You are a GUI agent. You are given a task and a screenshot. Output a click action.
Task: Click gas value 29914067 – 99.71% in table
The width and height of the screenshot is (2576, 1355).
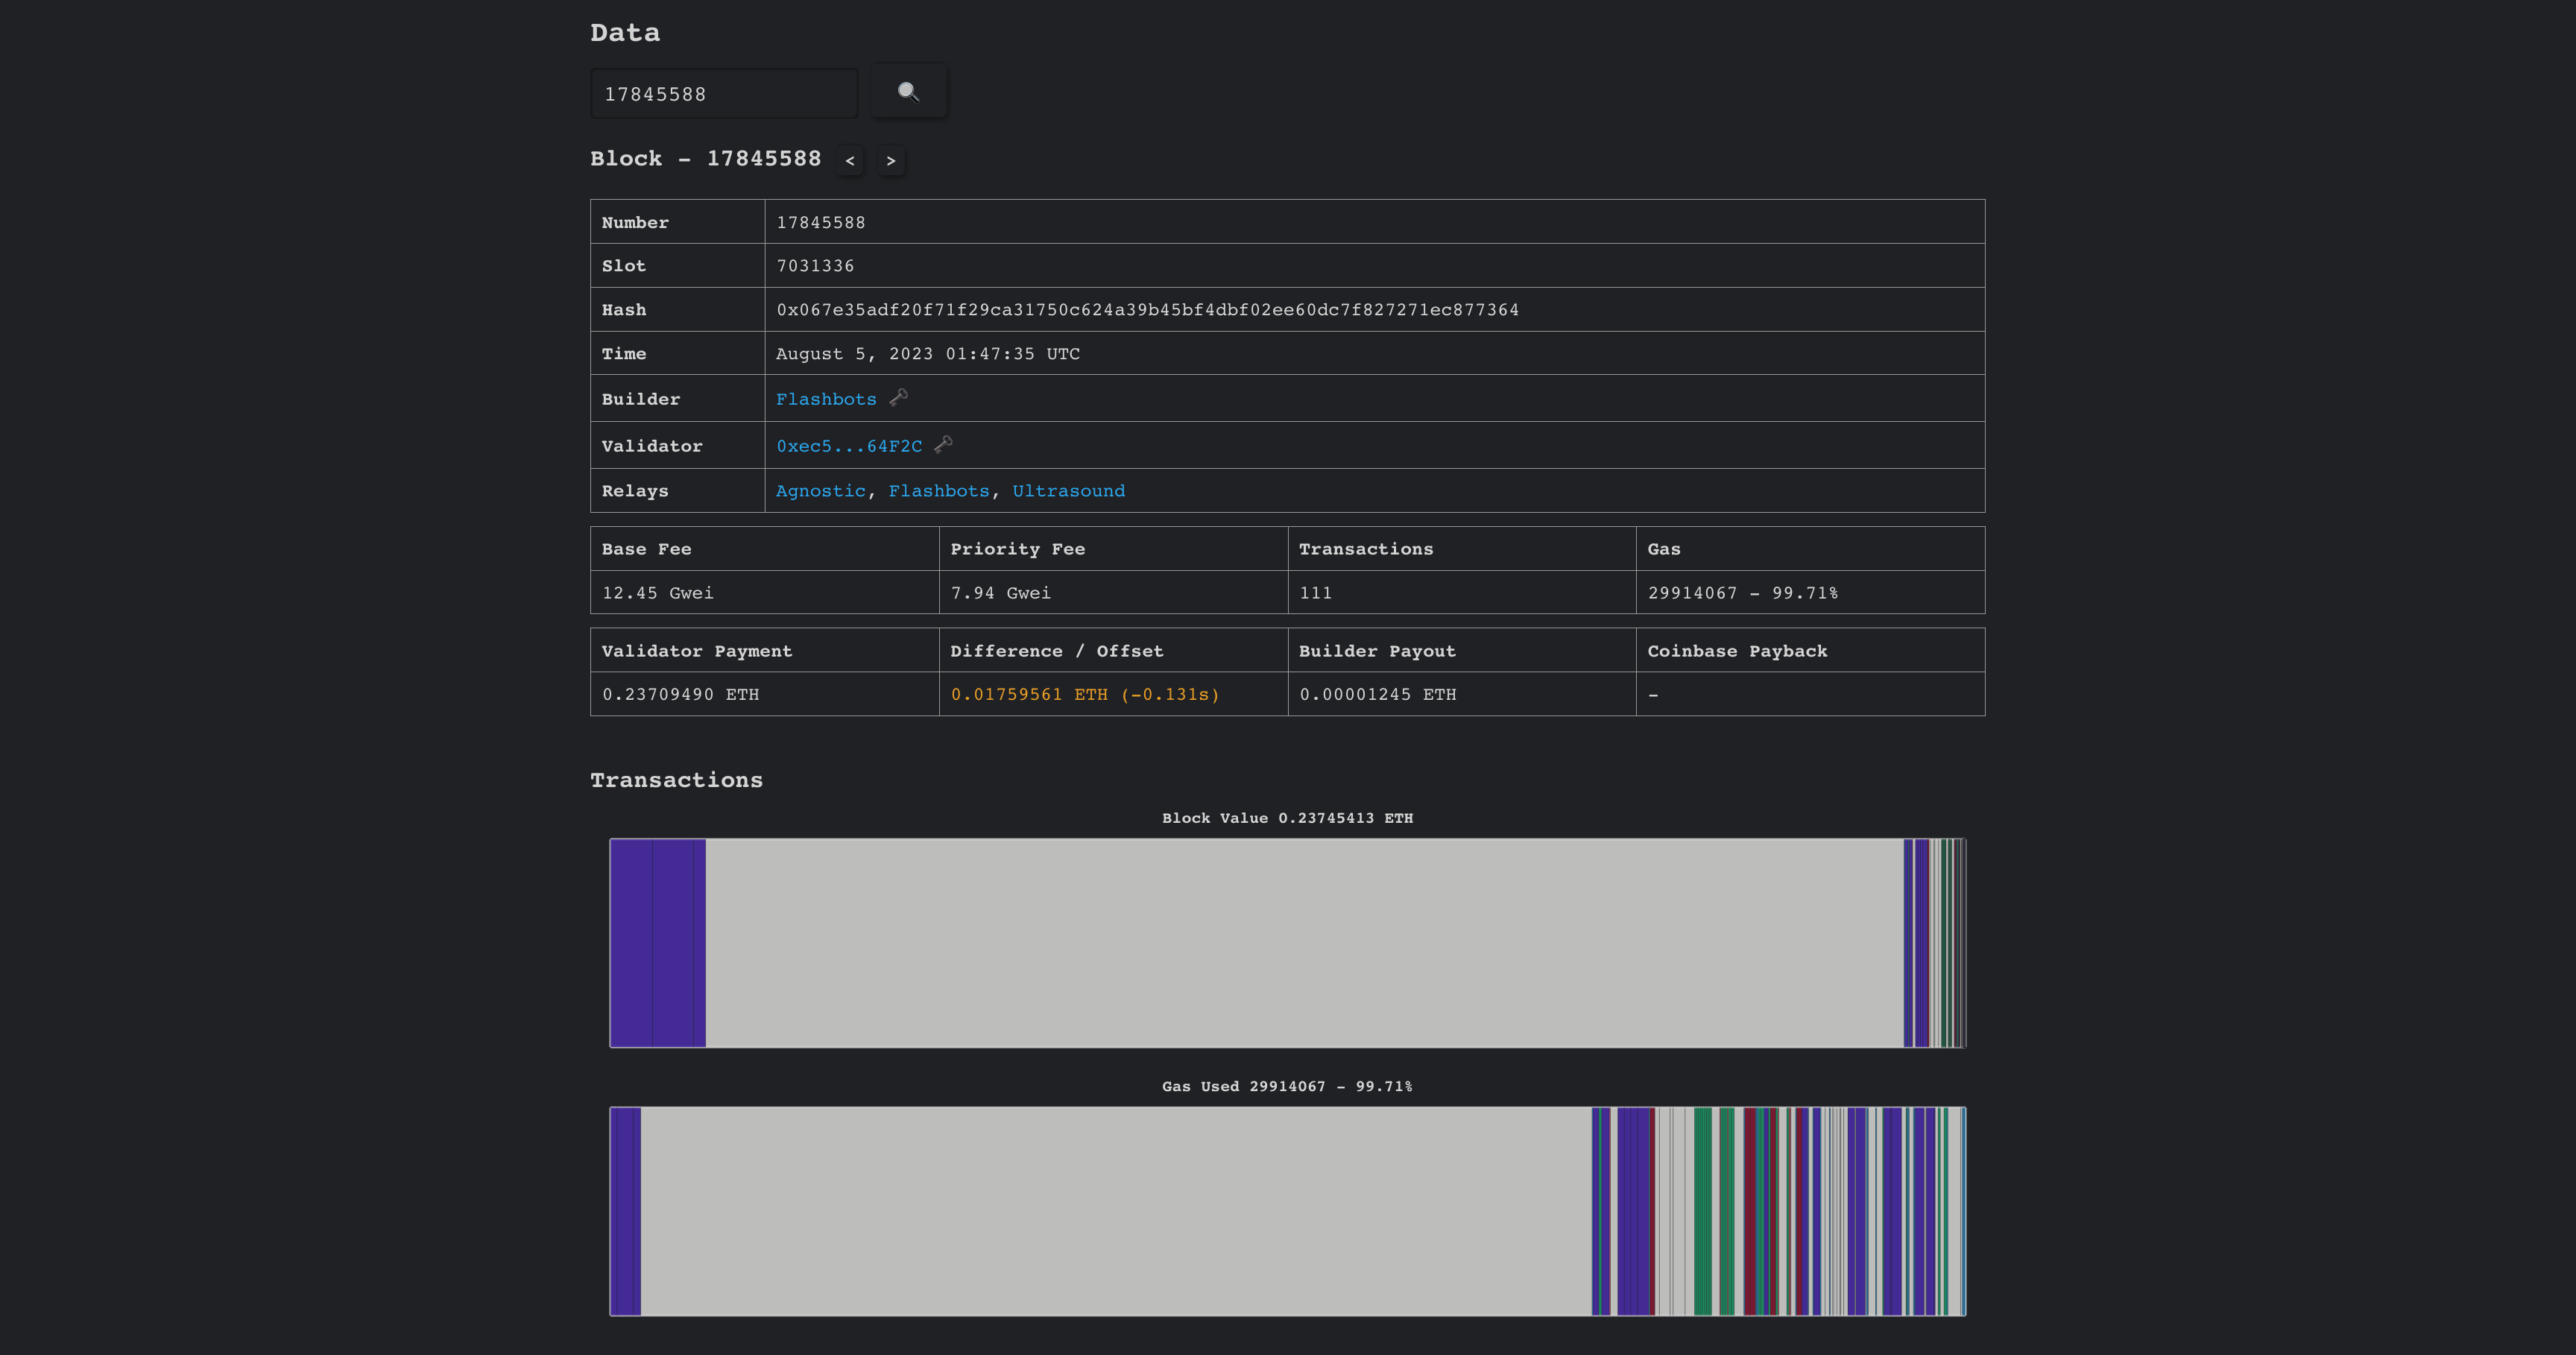pos(1742,593)
